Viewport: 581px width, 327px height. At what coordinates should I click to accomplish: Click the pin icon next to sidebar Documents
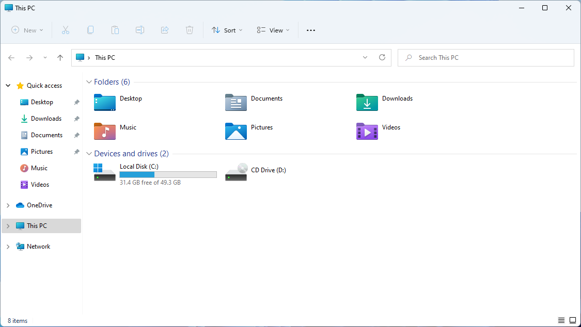(x=77, y=135)
